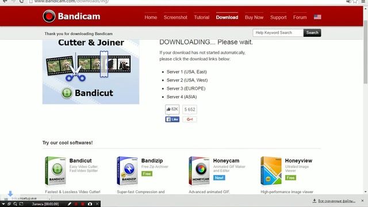Click the Free badge under Bandizip
368x207 pixels.
pos(147,174)
